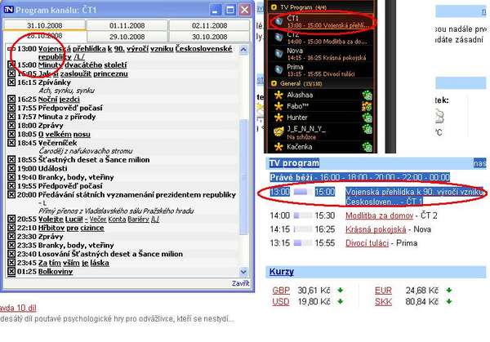Click the programme list scrollbar thumb
The width and height of the screenshot is (490, 342).
pyautogui.click(x=243, y=177)
